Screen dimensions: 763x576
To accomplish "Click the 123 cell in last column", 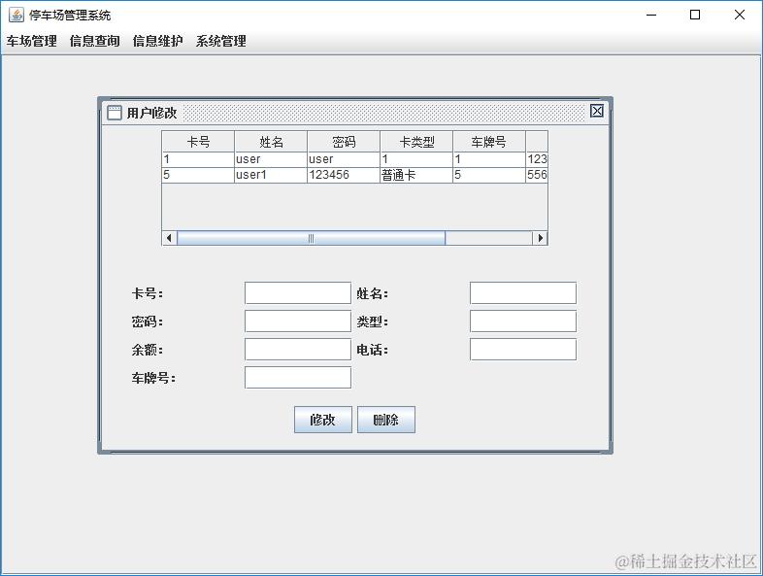I will (x=537, y=159).
